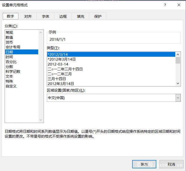
Task: Cancel the dialog with 取消
Action: (x=171, y=164)
